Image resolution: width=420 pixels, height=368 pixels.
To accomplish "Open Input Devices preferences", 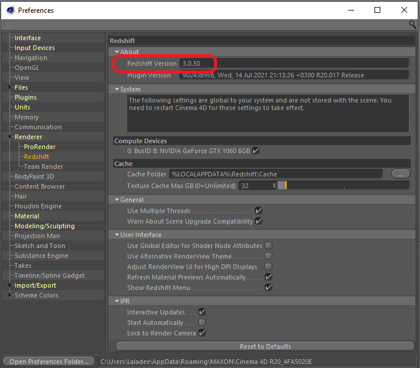I will (34, 48).
